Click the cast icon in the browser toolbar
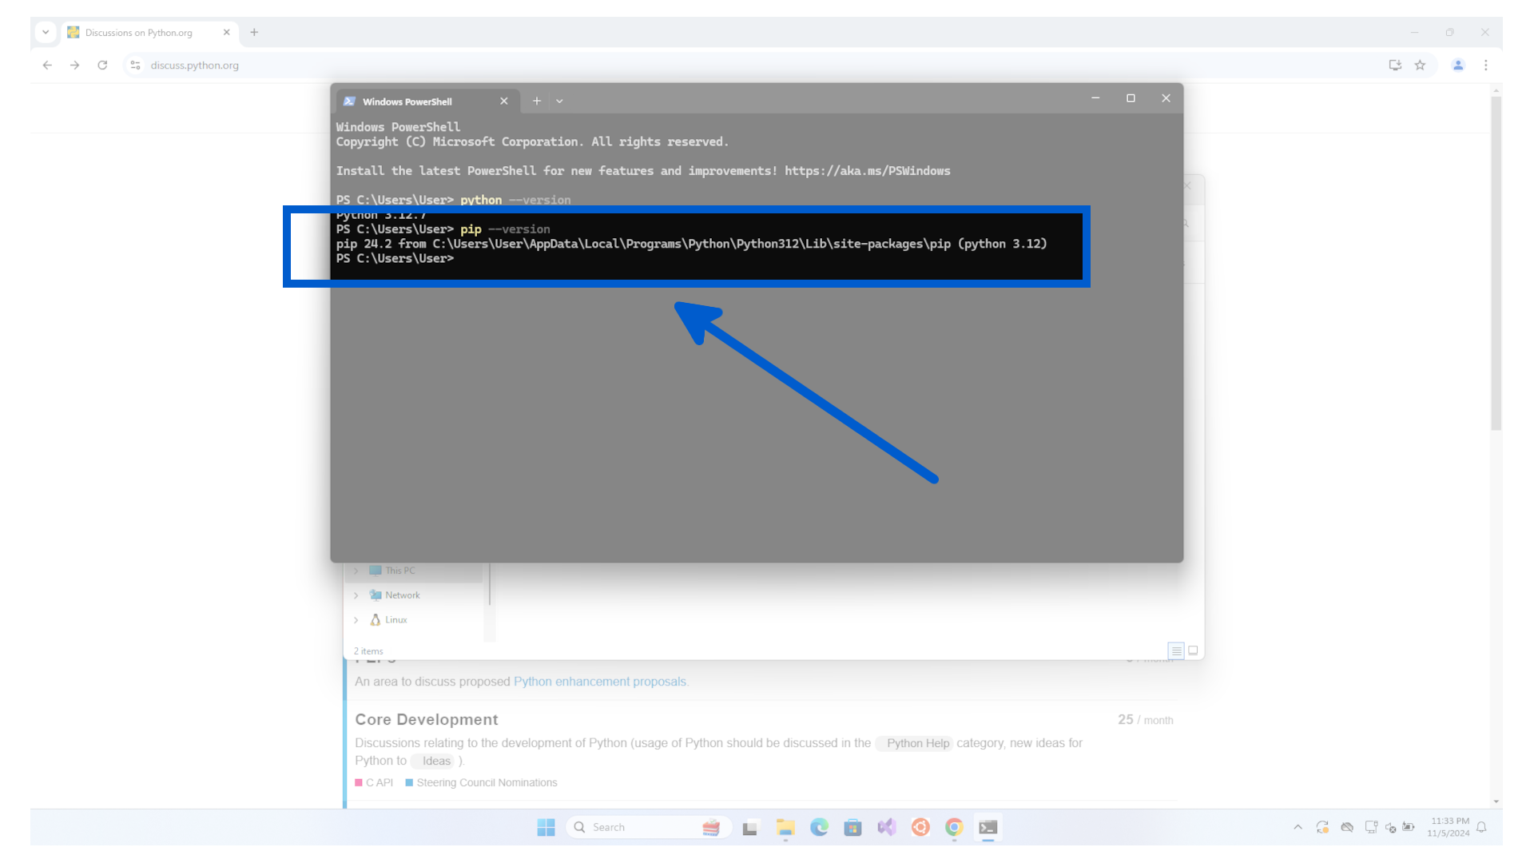Viewport: 1534px width, 863px height. (1395, 65)
